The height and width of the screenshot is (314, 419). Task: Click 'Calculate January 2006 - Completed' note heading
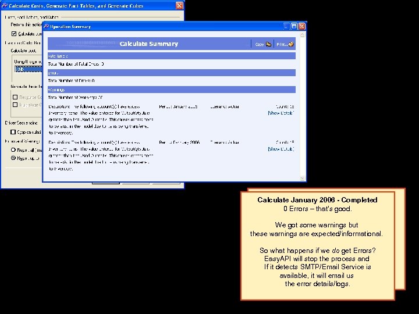tap(317, 200)
